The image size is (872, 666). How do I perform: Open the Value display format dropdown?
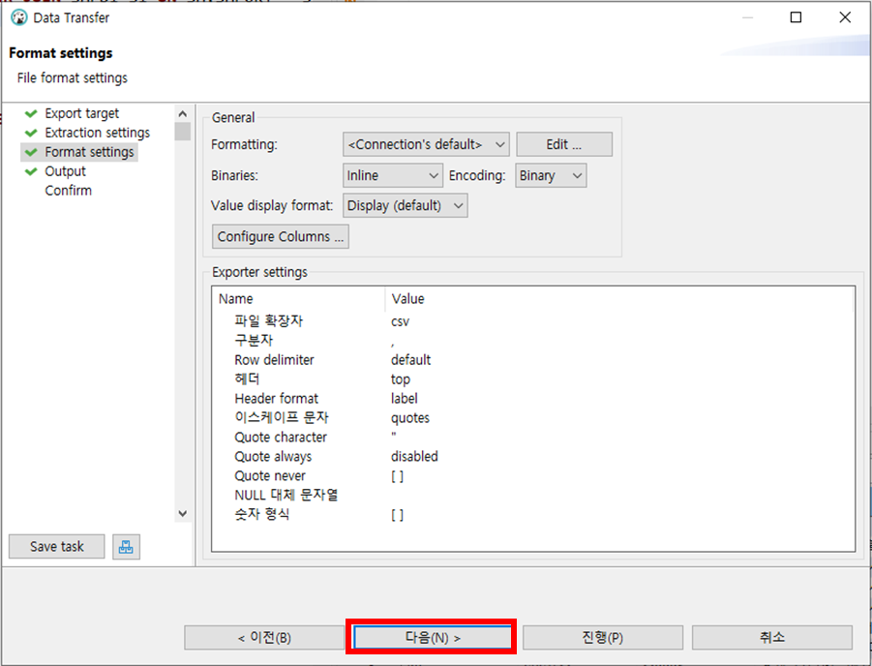click(x=406, y=206)
